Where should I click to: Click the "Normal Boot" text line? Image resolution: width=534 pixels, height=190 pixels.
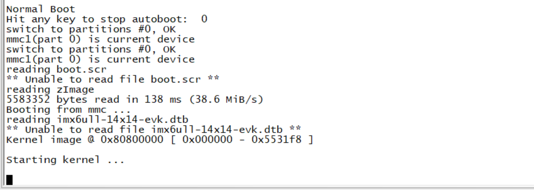(x=41, y=9)
